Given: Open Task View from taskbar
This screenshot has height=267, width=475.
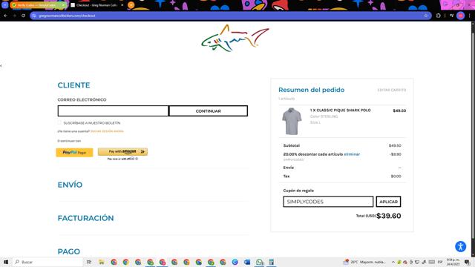Looking at the screenshot, I should click(x=89, y=262).
